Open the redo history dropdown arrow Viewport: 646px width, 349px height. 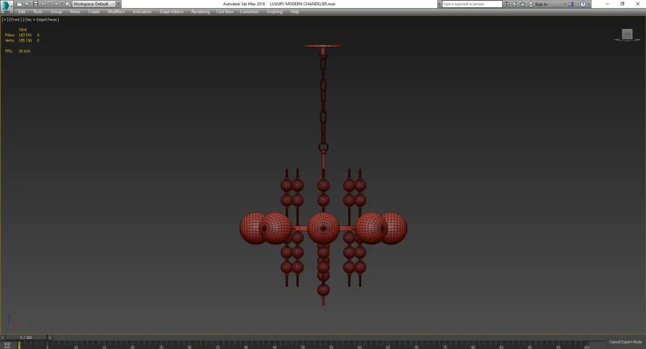(x=61, y=4)
